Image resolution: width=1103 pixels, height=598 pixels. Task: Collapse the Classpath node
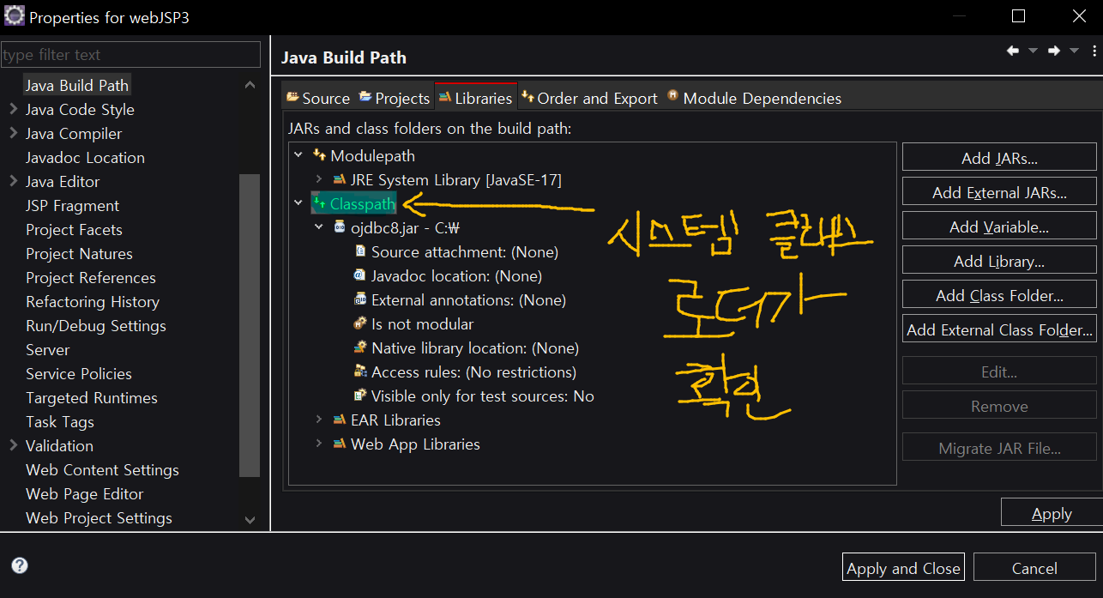point(298,203)
